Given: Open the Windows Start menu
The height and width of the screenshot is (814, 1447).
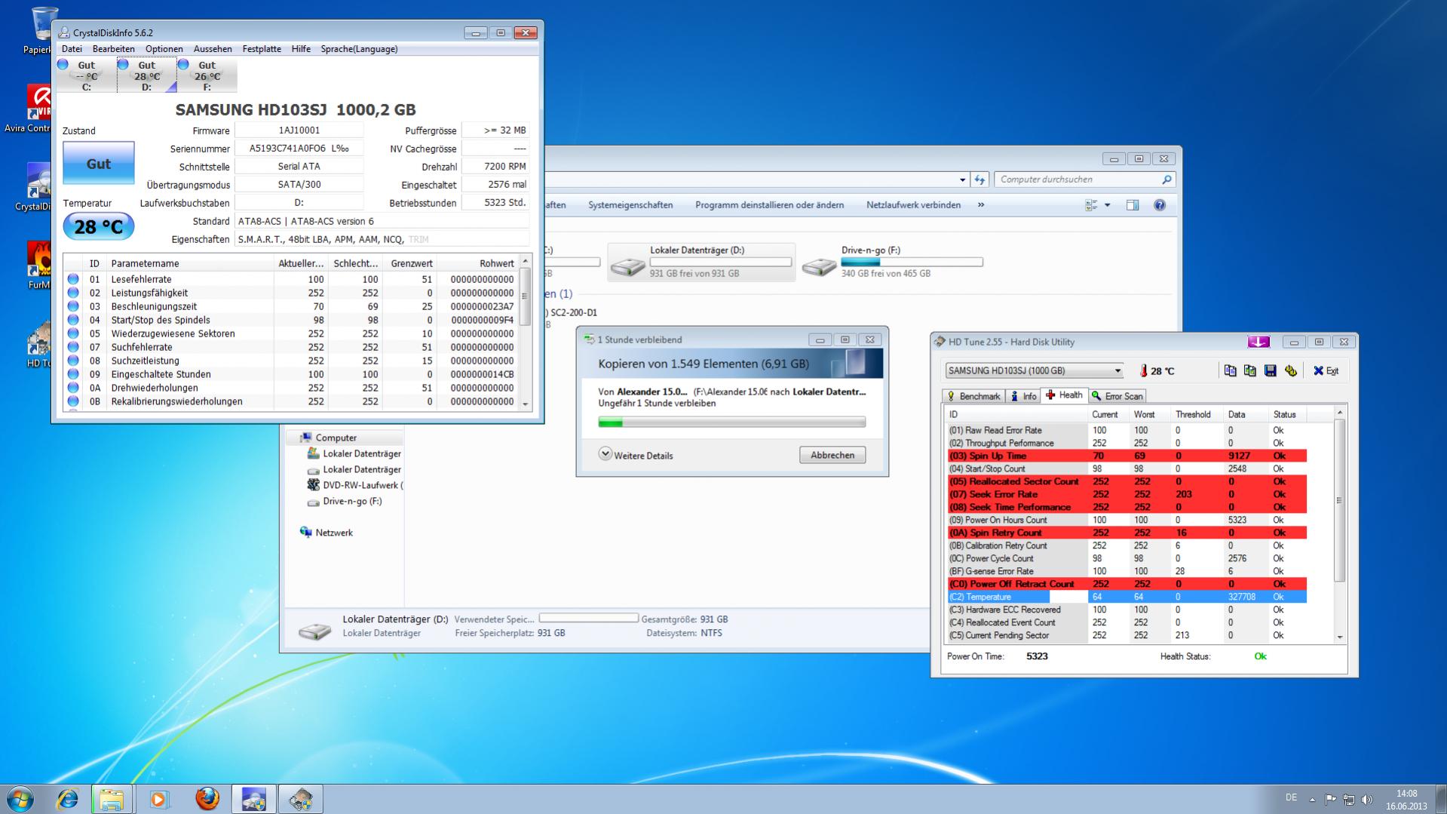Looking at the screenshot, I should (20, 799).
